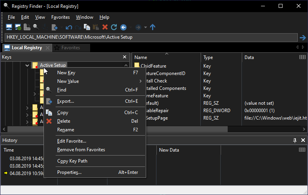Sort values by Name column
The image size is (308, 195).
(166, 57)
